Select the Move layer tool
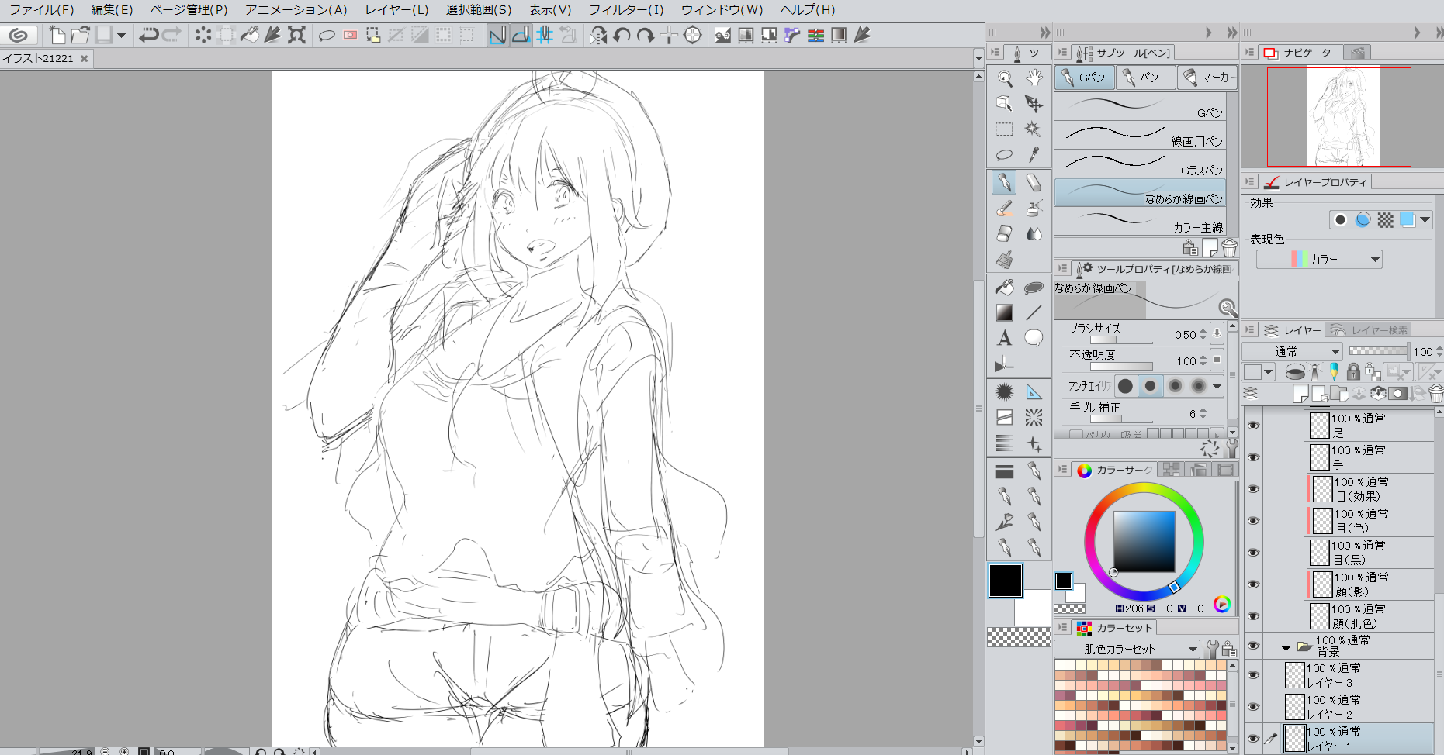Screen dimensions: 1444x755 tap(1034, 104)
